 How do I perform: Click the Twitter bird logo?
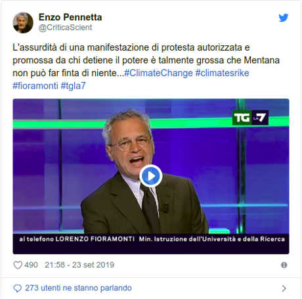284,18
